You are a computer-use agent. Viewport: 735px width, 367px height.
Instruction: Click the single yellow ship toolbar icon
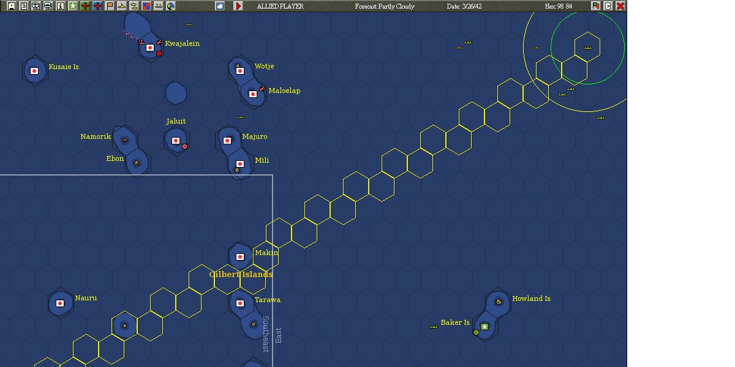[x=121, y=6]
